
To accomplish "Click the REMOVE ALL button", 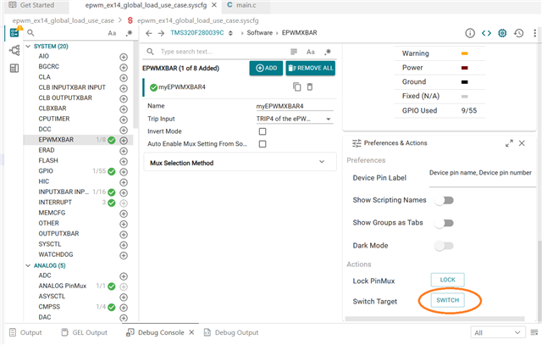I will coord(311,68).
